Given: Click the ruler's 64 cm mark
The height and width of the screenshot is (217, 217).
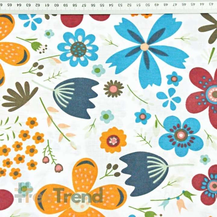Looking at the screenshot, I should [x=19, y=5].
